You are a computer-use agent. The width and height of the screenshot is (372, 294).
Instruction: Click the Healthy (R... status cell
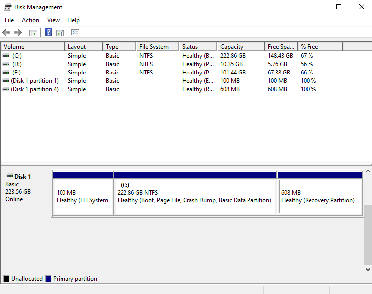198,89
